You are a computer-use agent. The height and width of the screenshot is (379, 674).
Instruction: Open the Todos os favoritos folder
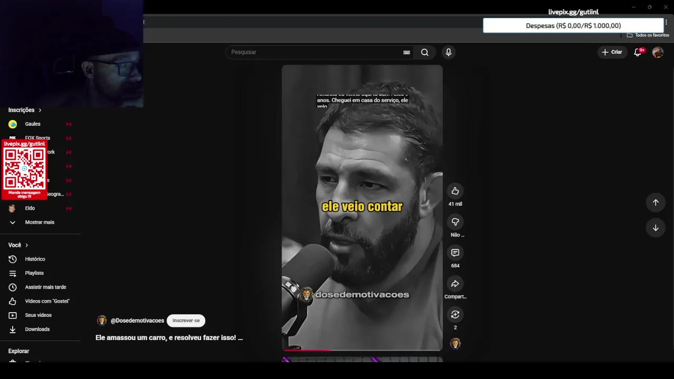(648, 35)
